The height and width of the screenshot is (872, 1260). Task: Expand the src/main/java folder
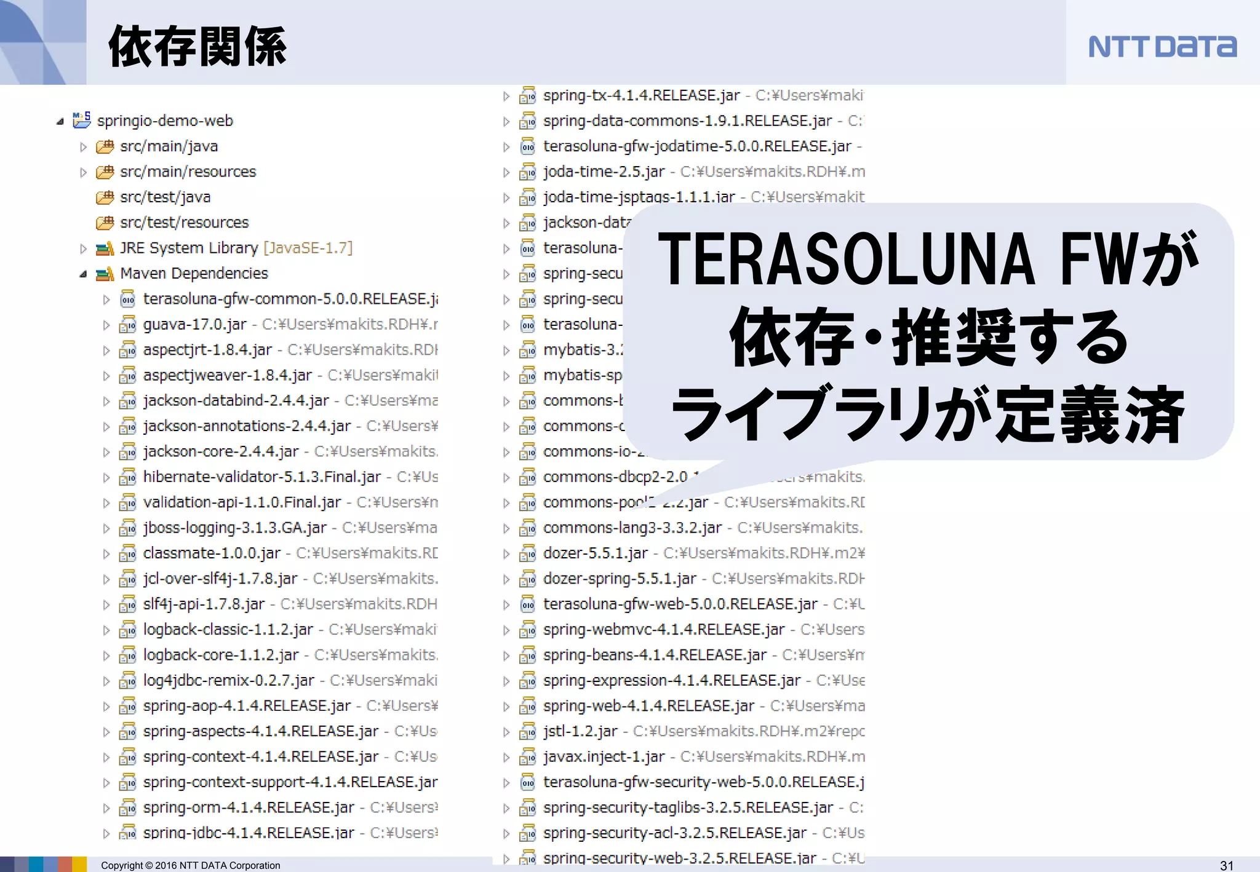83,147
